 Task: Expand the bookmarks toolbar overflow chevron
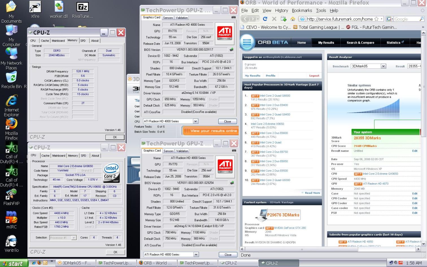pyautogui.click(x=423, y=27)
